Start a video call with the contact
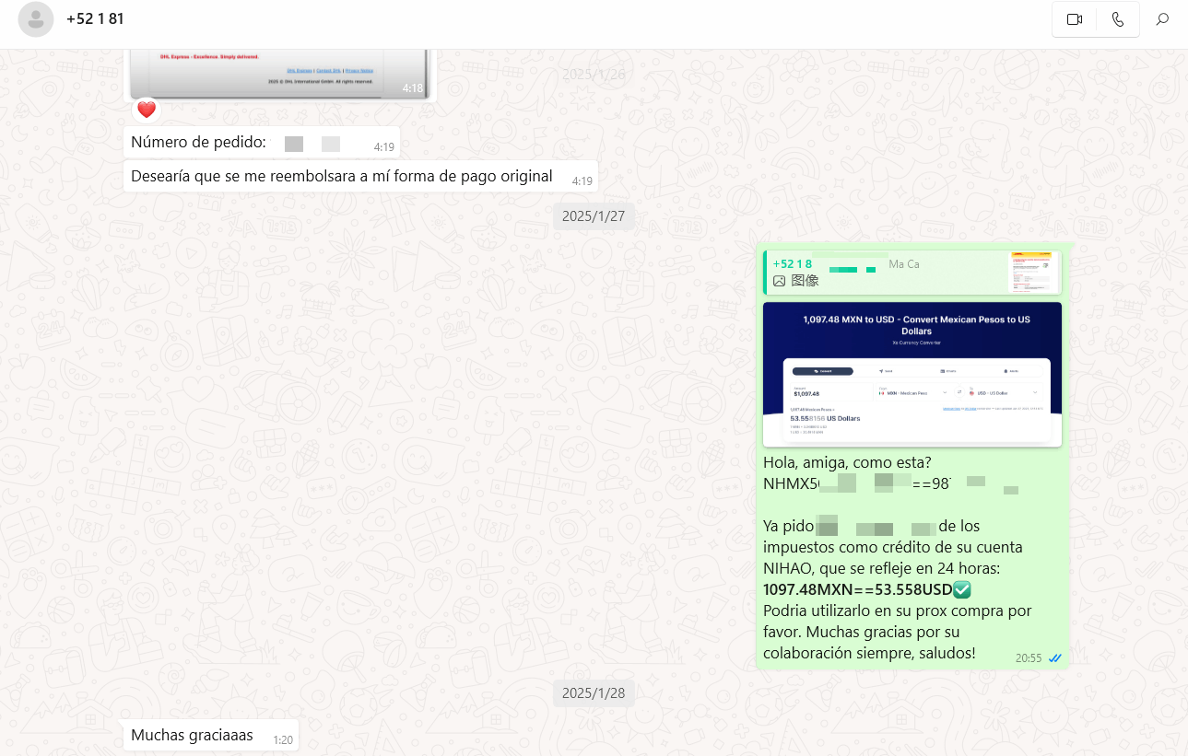 (1074, 19)
